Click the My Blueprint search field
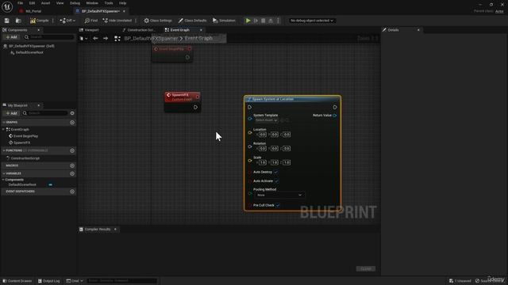This screenshot has width=508, height=285. click(45, 113)
